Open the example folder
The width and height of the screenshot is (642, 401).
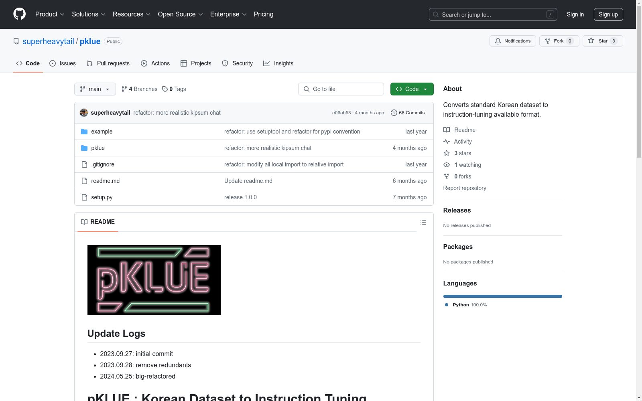(x=102, y=132)
